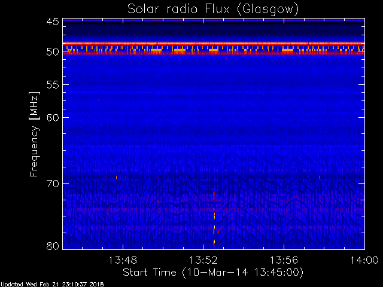Click the 14:00 time tick label
The width and height of the screenshot is (383, 287).
tap(364, 260)
